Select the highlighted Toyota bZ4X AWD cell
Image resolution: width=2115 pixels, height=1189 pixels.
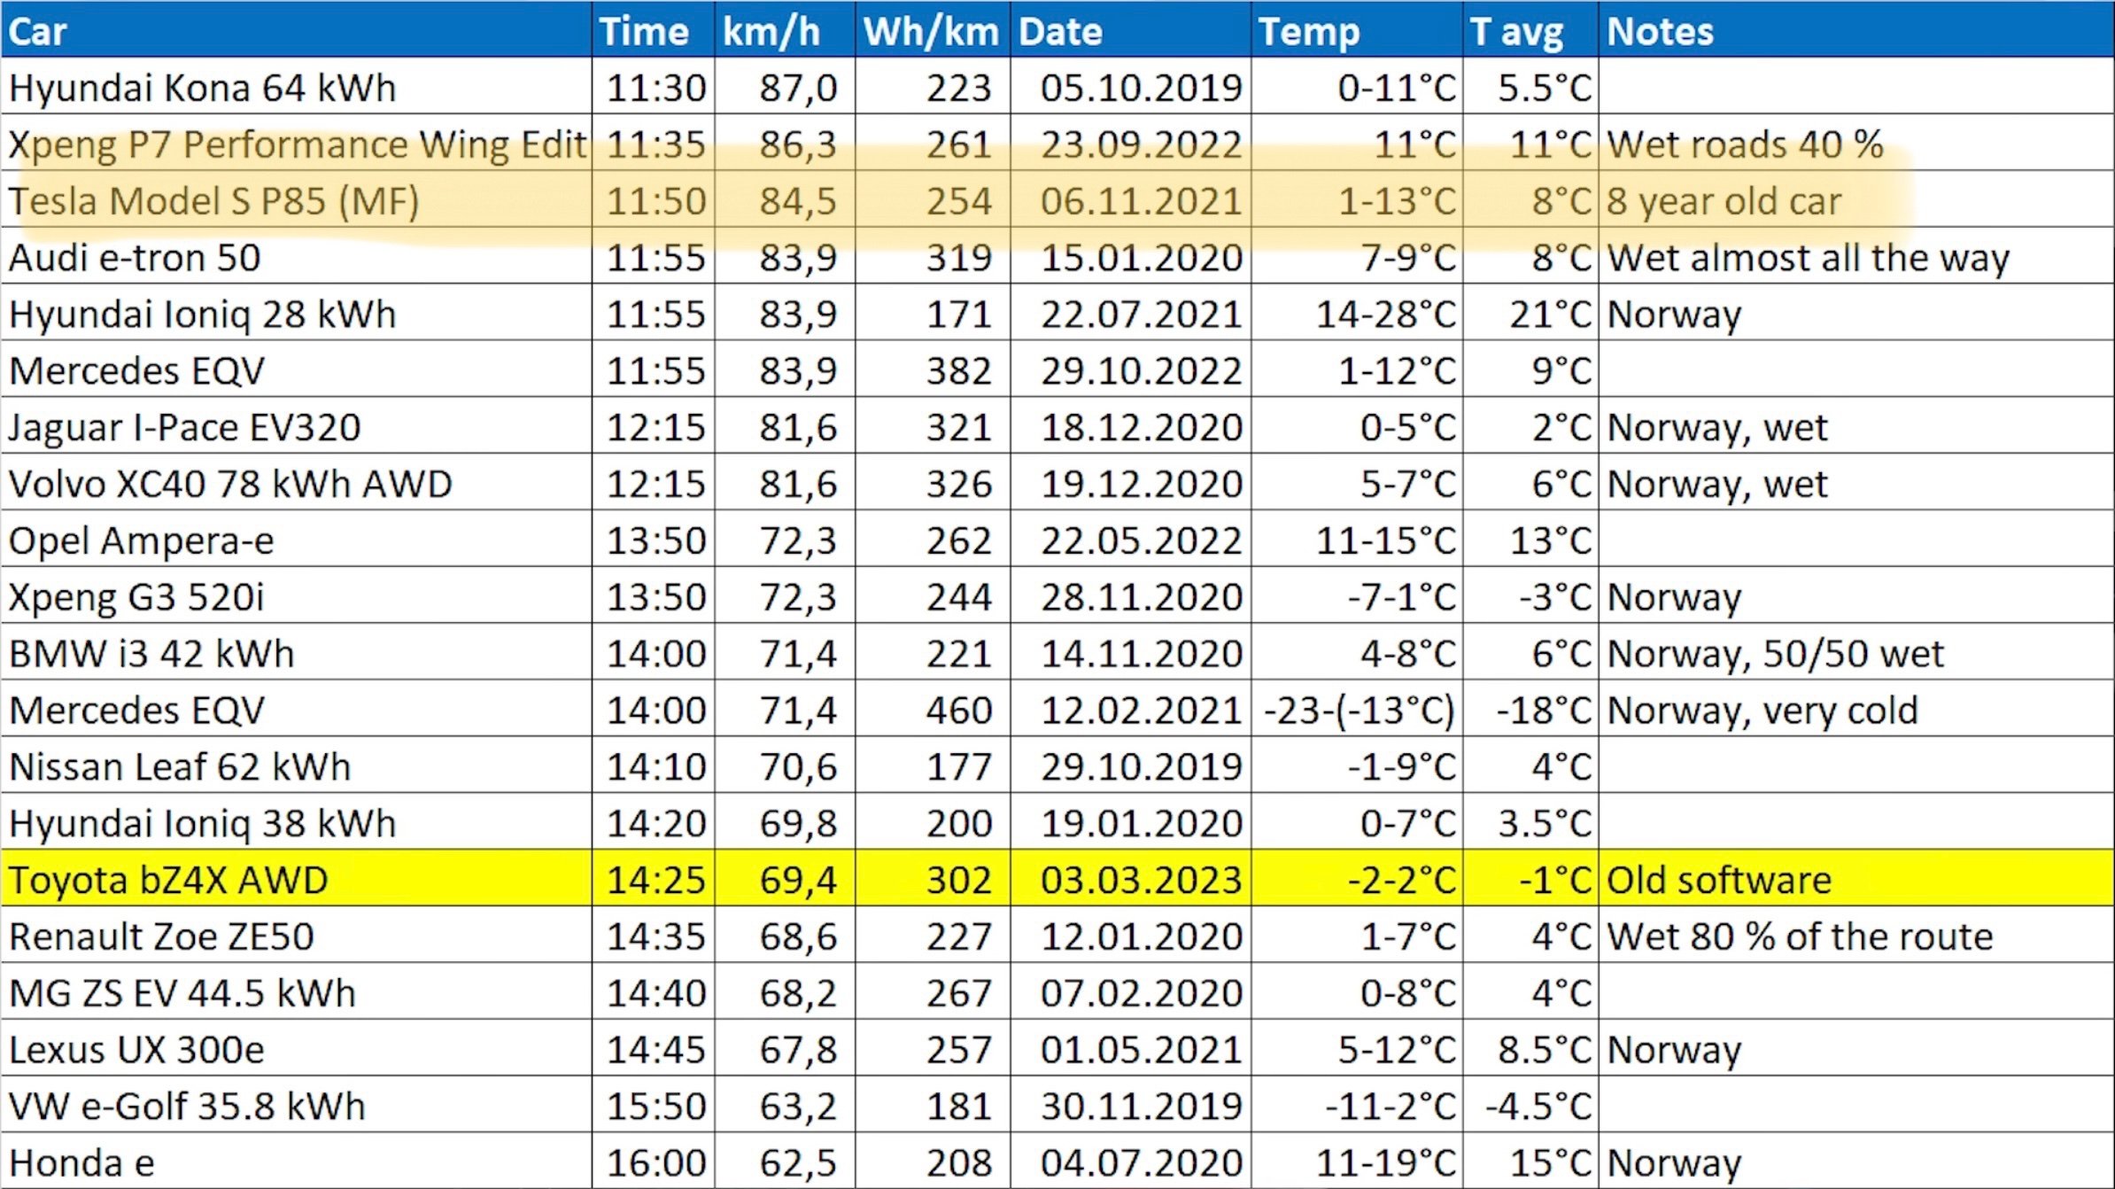coord(297,879)
